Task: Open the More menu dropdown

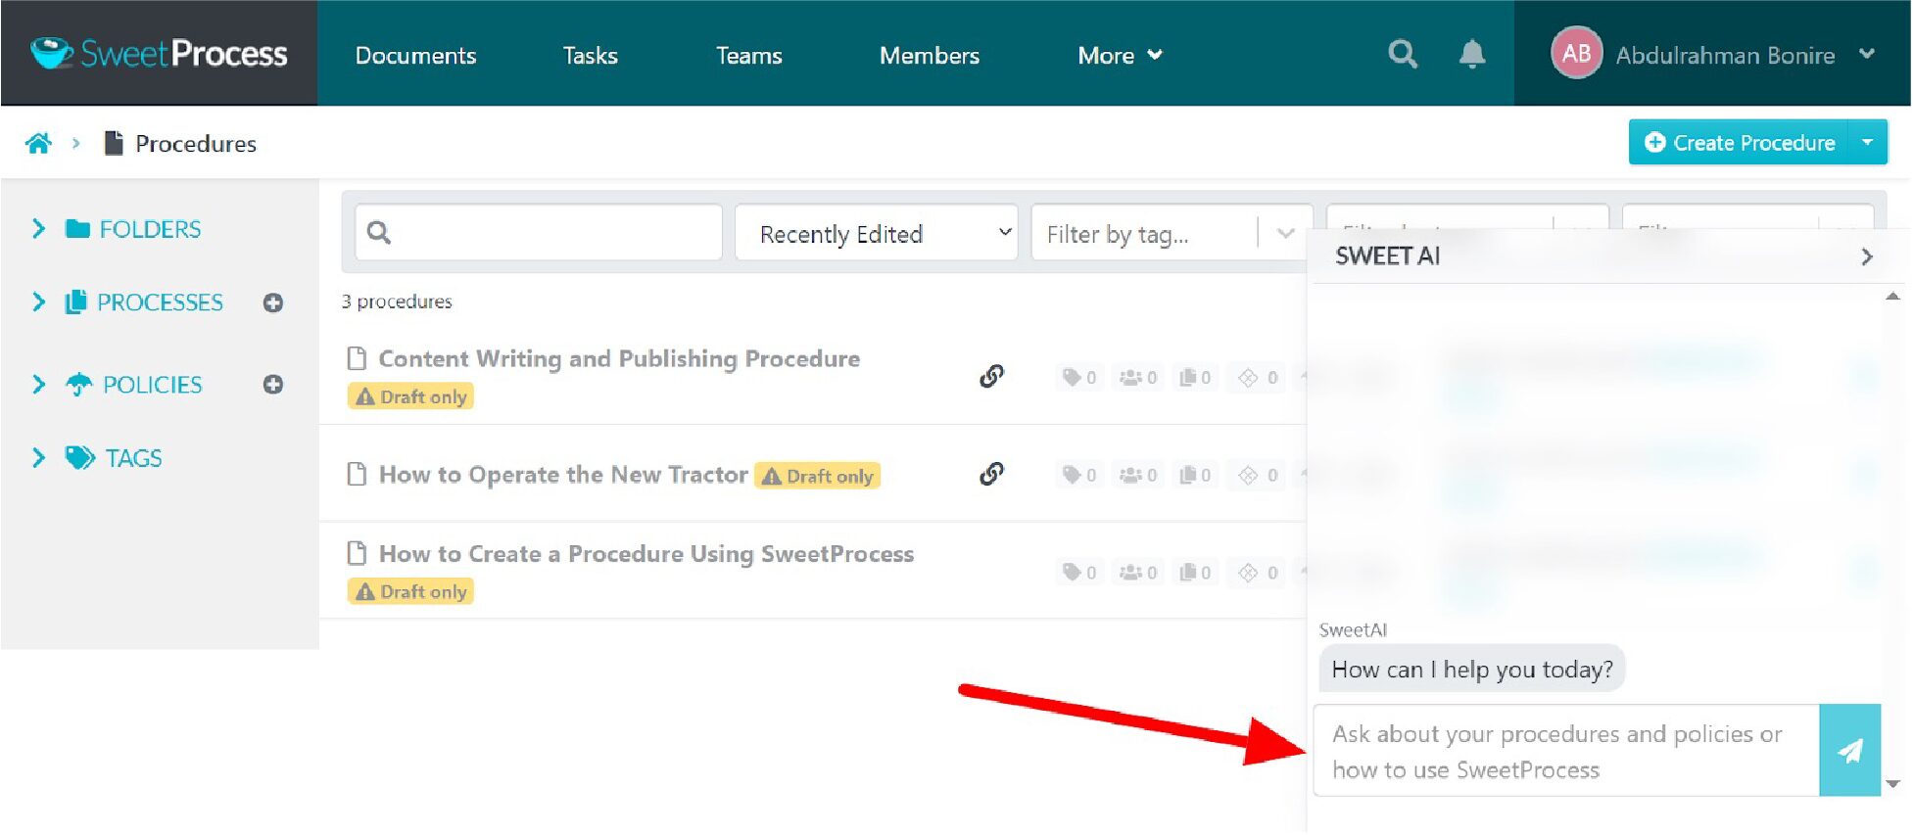Action: coord(1120,55)
